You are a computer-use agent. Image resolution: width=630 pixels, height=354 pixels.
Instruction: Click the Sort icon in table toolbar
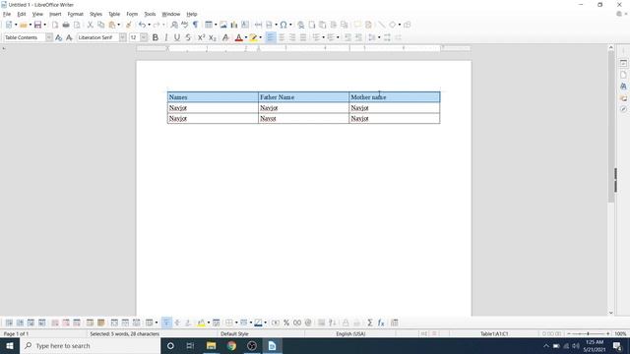tap(333, 323)
